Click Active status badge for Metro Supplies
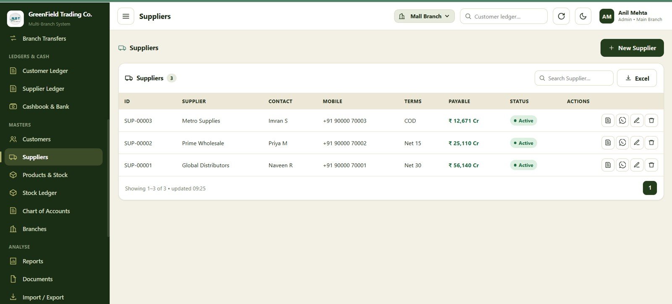The height and width of the screenshot is (304, 672). (523, 121)
